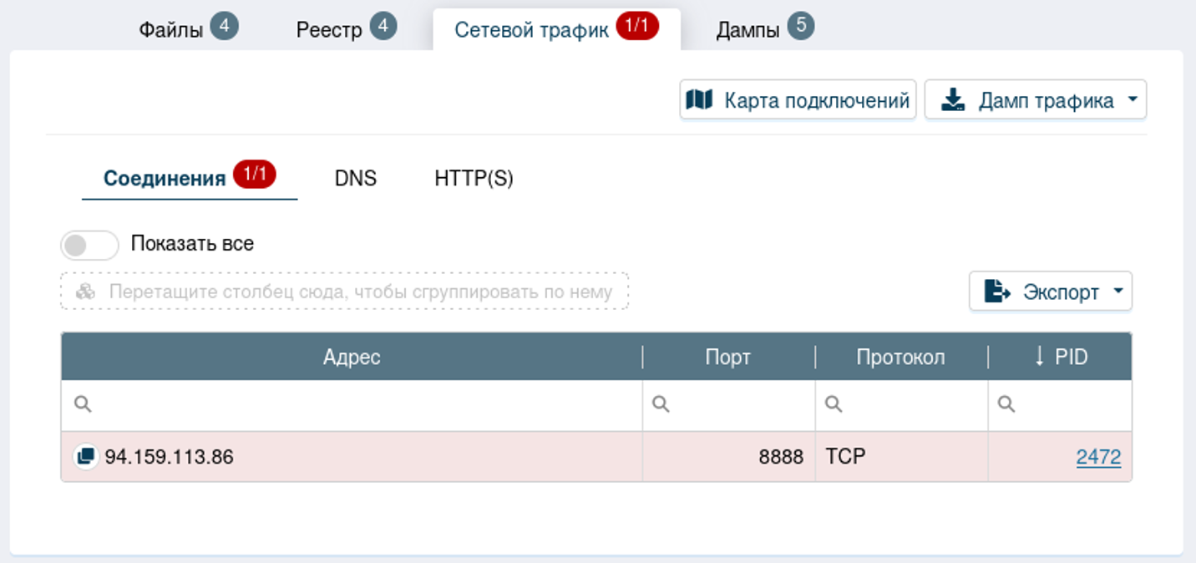Image resolution: width=1196 pixels, height=563 pixels.
Task: Click the download icon on Дамп трафика
Action: point(952,100)
